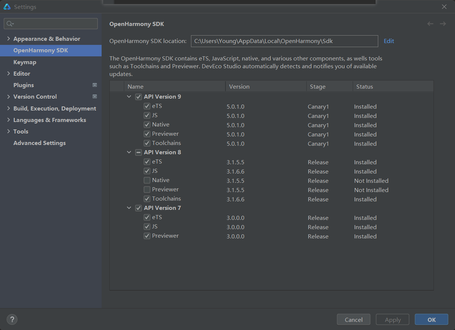Collapse the API Version 7 group

tap(129, 208)
